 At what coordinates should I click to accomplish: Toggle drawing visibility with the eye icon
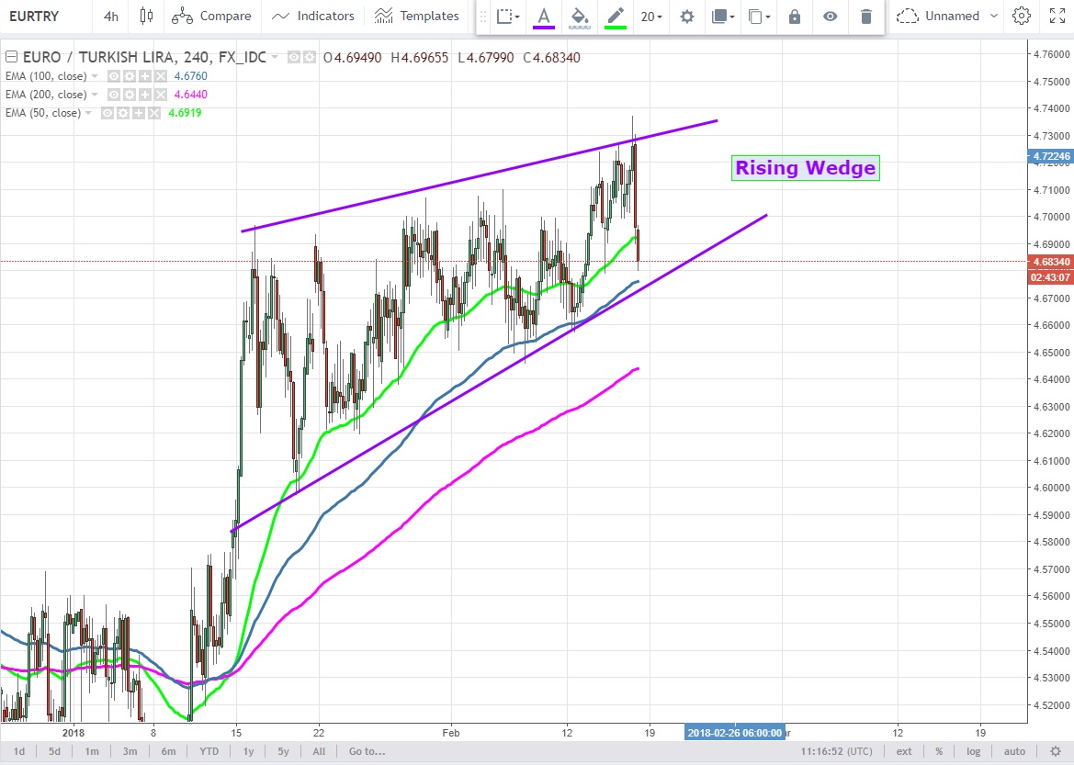click(831, 16)
